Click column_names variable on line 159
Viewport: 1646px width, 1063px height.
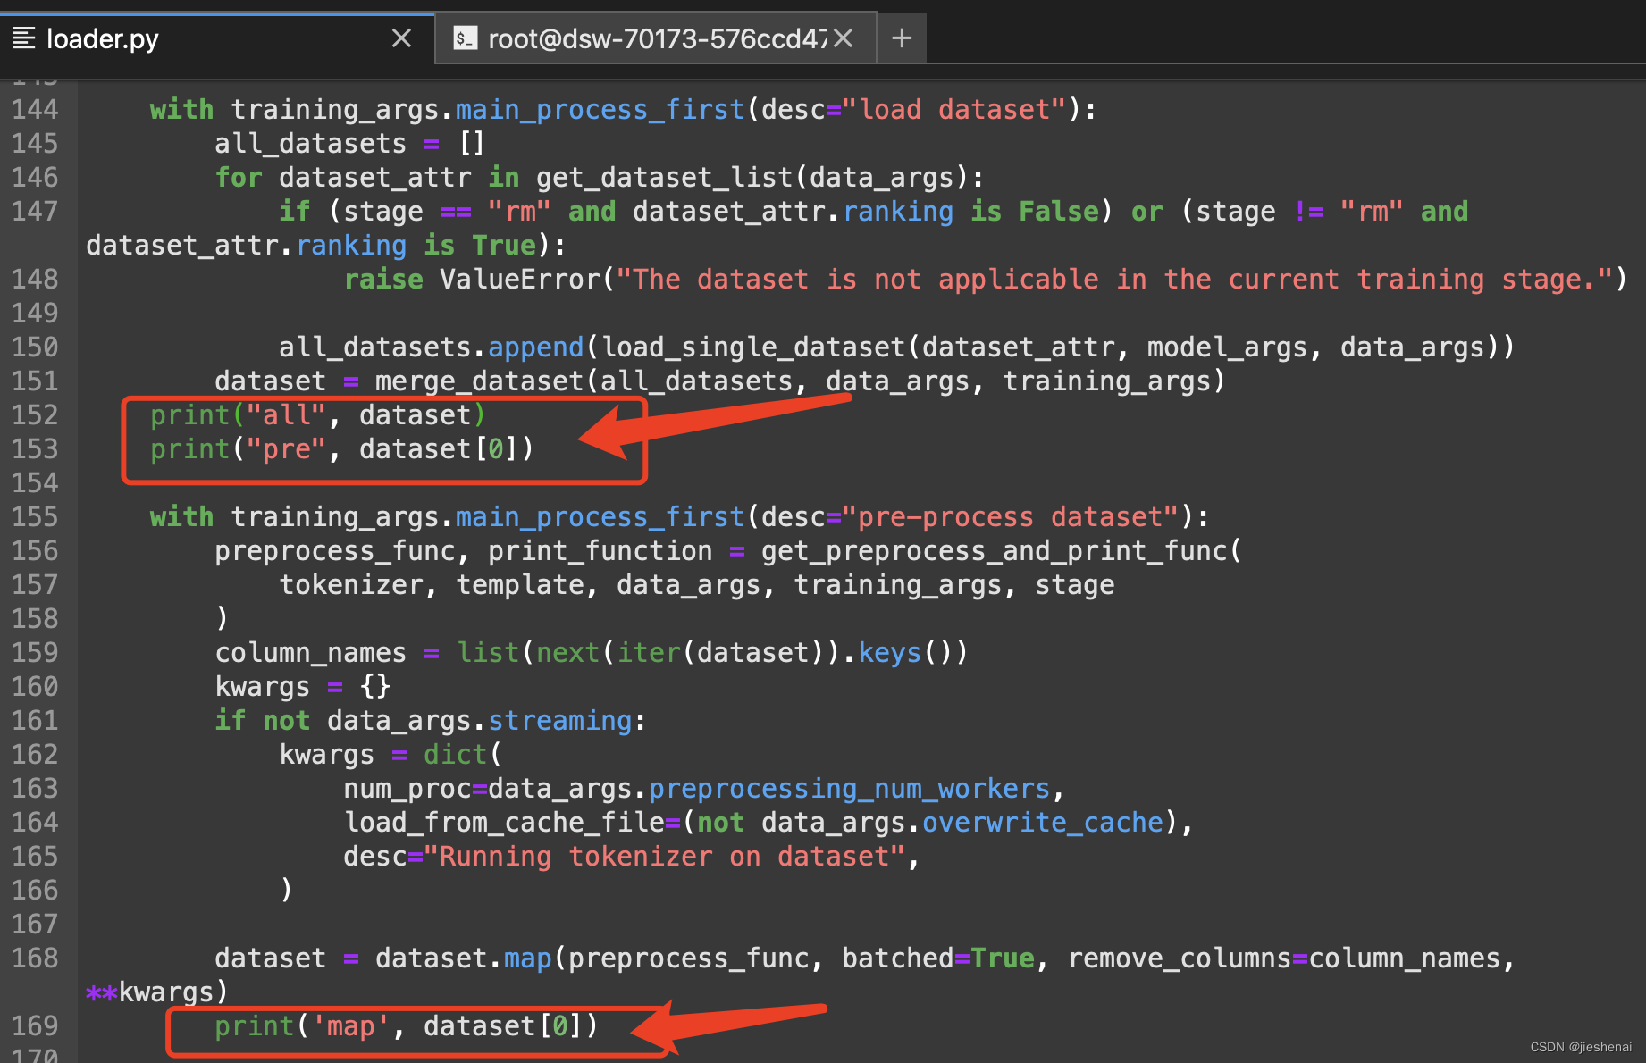click(x=310, y=652)
